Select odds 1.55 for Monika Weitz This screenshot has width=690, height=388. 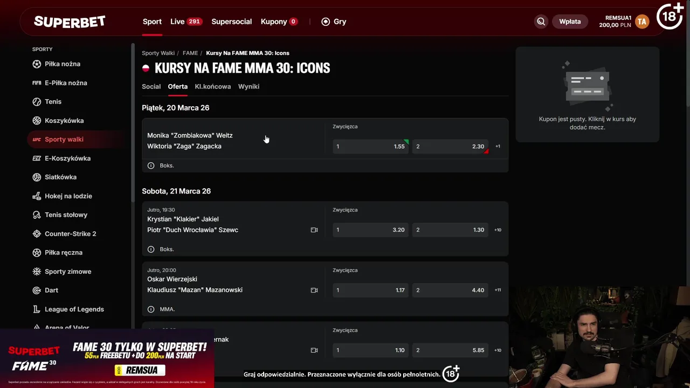371,147
